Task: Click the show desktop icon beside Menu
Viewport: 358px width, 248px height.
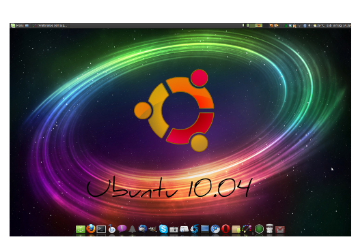Action: coord(27,25)
